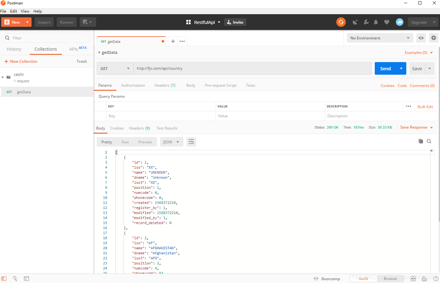Open the Headers (7) request tab
Viewport: 440px width, 283px height.
point(165,85)
